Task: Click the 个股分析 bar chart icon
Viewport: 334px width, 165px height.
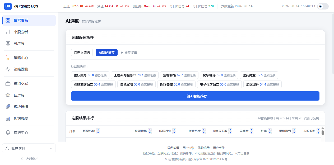Action: [8, 32]
